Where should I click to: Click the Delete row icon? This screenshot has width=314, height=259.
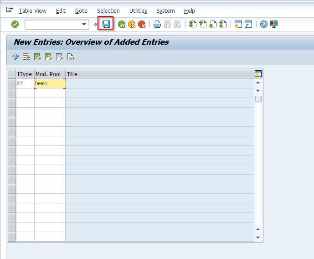[26, 57]
